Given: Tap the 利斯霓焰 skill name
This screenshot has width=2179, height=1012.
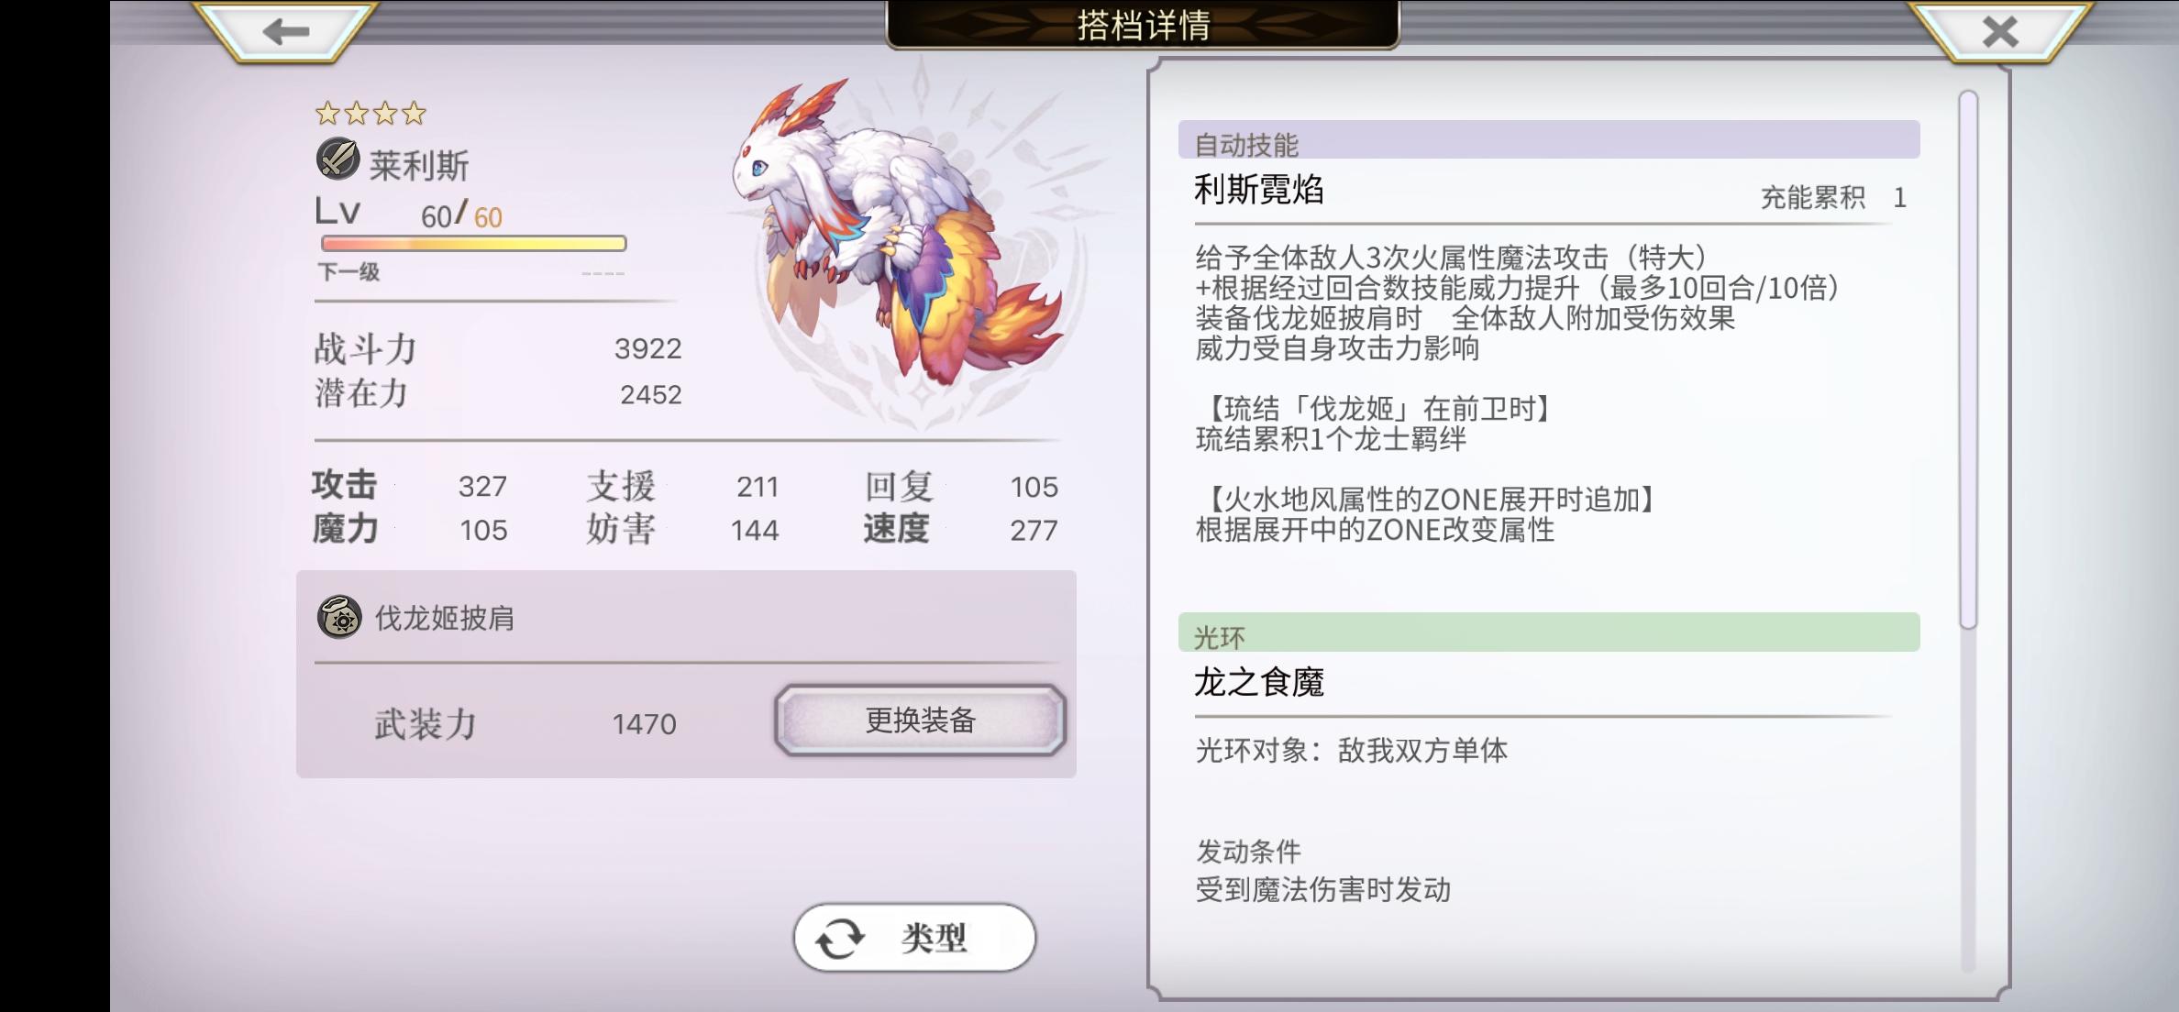Looking at the screenshot, I should (x=1259, y=190).
